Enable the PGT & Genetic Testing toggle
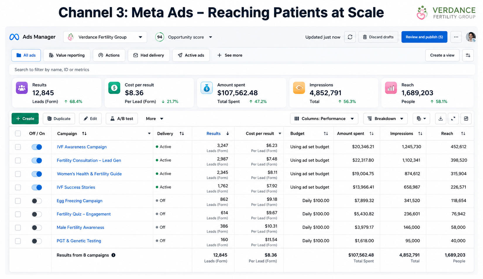483x279 pixels. (37, 241)
